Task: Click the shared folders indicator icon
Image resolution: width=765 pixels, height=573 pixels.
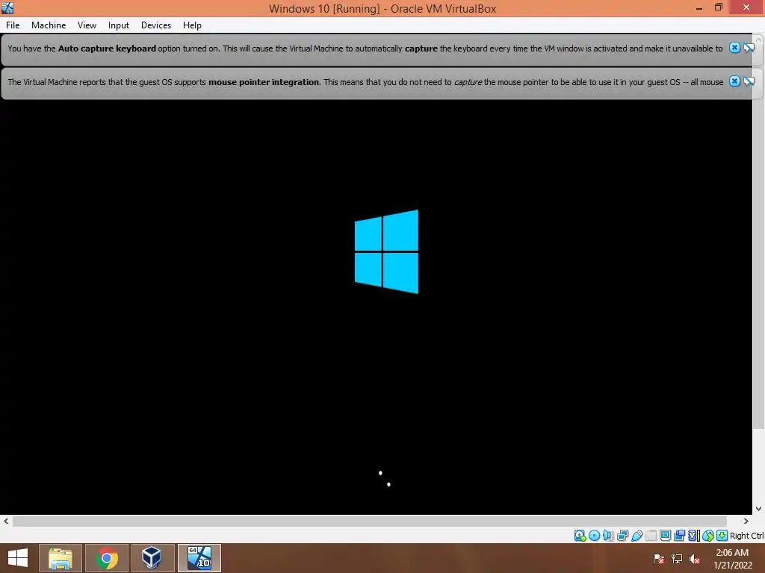Action: (x=651, y=536)
